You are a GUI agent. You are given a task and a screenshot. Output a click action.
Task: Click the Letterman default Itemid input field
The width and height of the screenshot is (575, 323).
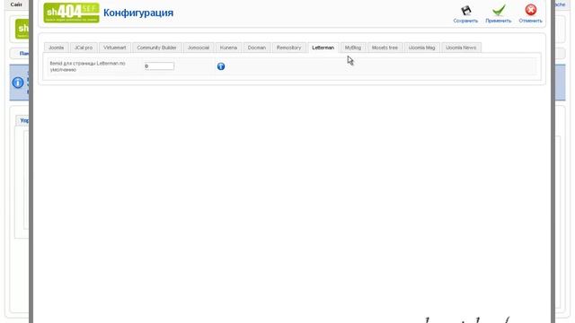pos(159,66)
